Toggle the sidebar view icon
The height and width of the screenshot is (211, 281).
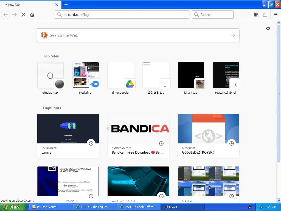click(265, 15)
